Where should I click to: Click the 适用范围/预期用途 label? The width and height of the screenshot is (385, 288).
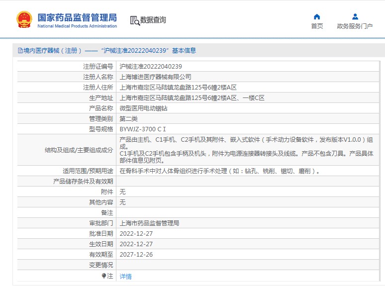pyautogui.click(x=88, y=171)
